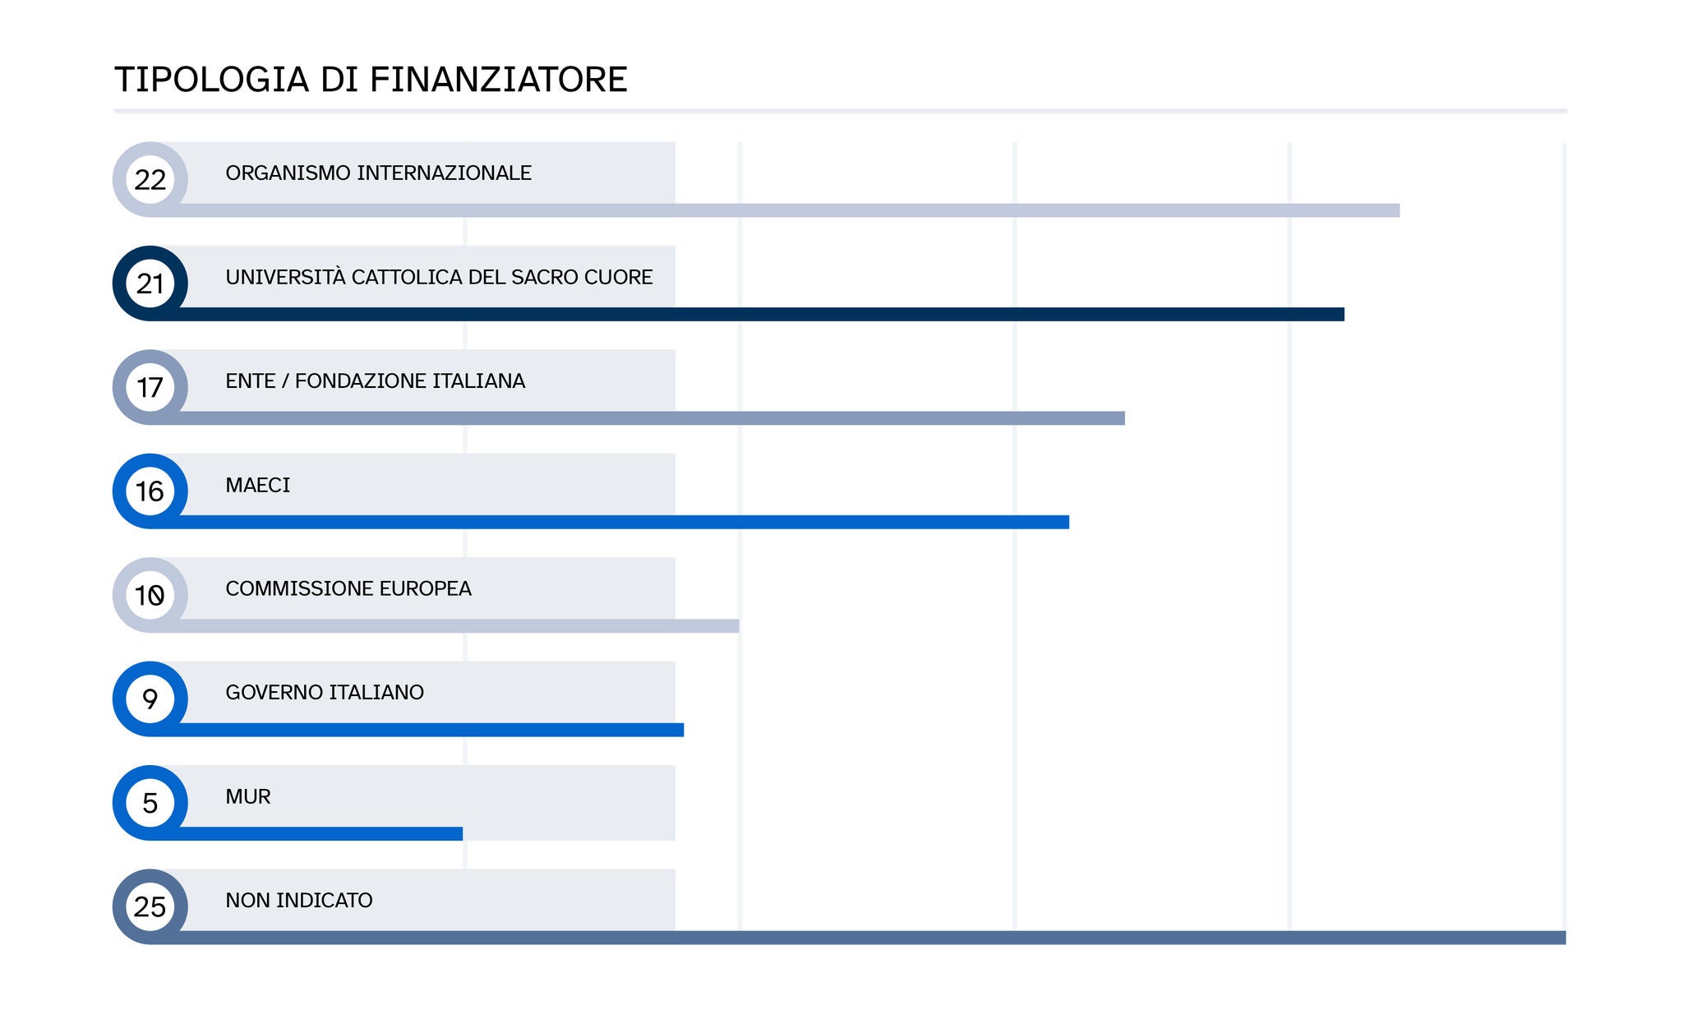This screenshot has height=1010, width=1683.
Task: Click the MUR label
Action: click(247, 797)
